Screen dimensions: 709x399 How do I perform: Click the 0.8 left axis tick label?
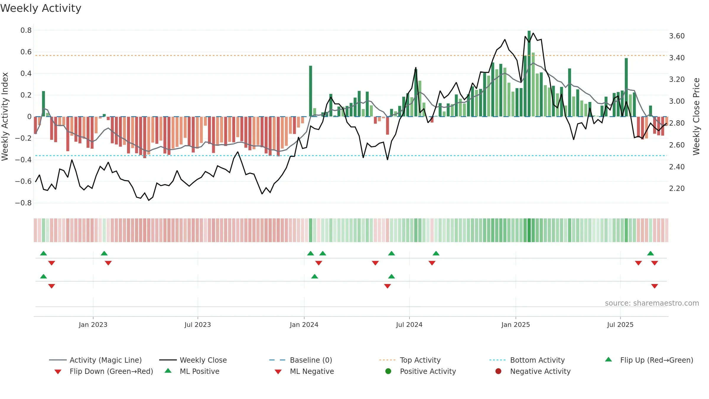click(x=26, y=30)
